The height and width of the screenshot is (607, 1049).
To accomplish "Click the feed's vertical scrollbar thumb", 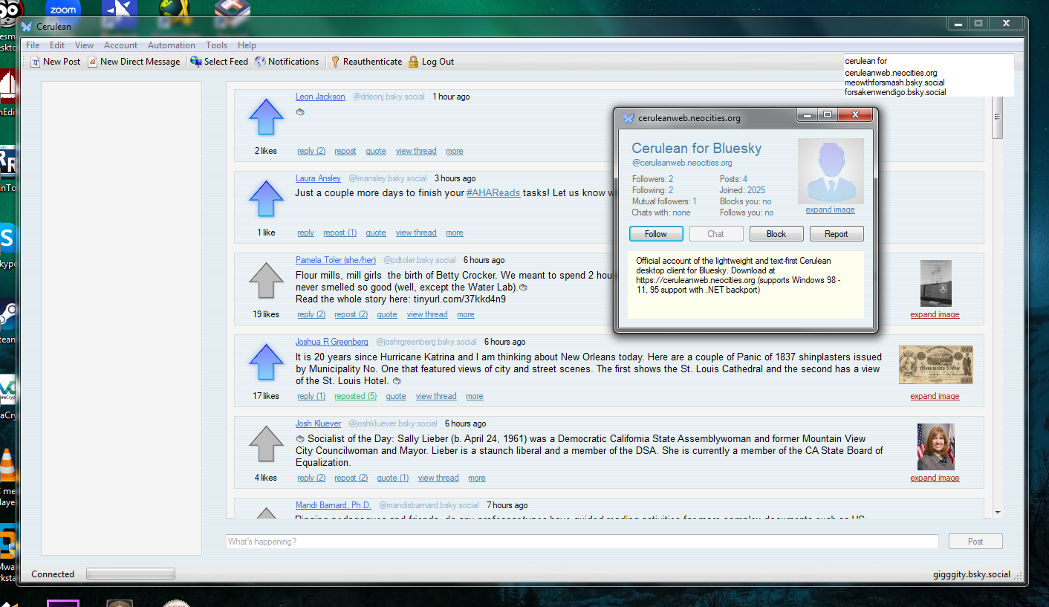I will point(998,117).
